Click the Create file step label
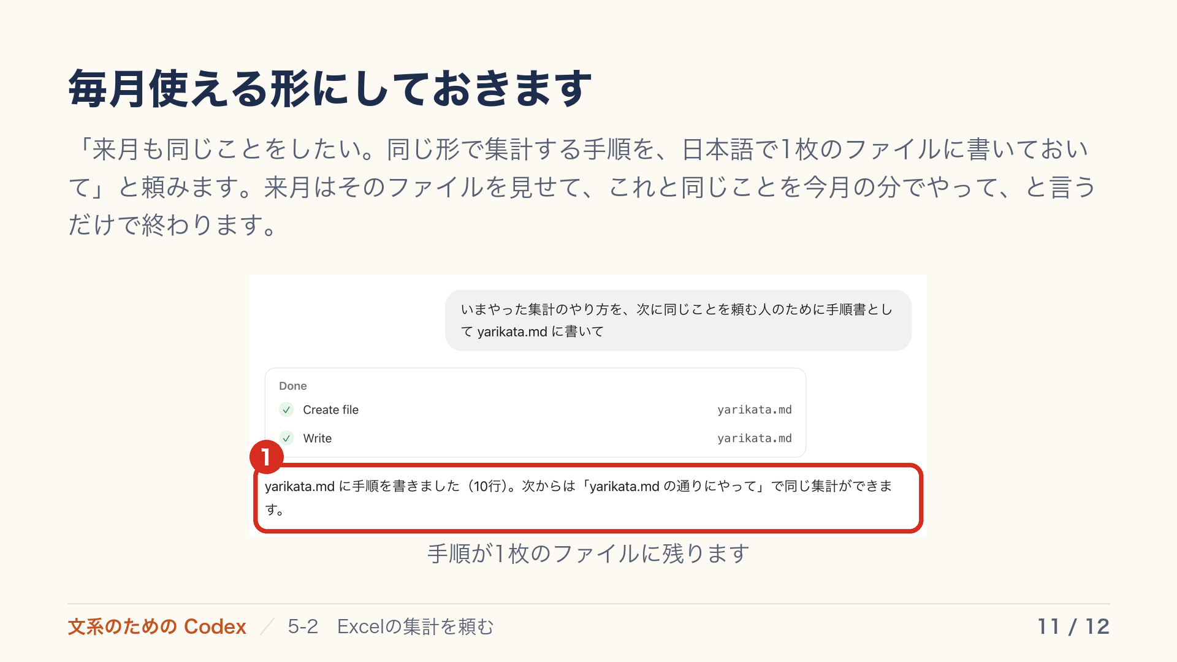1177x662 pixels. 330,409
